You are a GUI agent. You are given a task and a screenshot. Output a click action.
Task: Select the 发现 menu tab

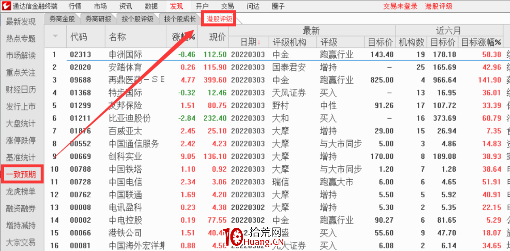pyautogui.click(x=177, y=6)
